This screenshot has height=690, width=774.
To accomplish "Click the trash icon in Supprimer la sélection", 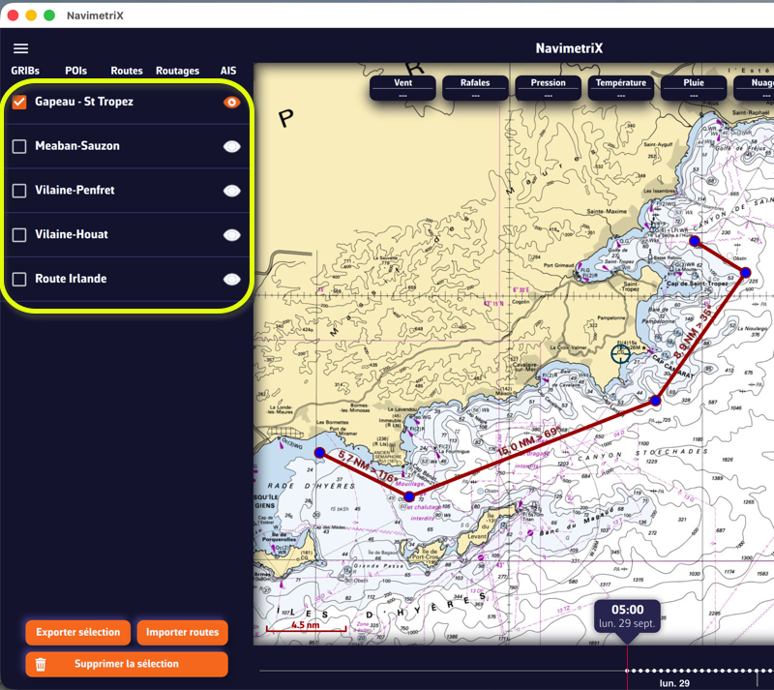I will [41, 664].
